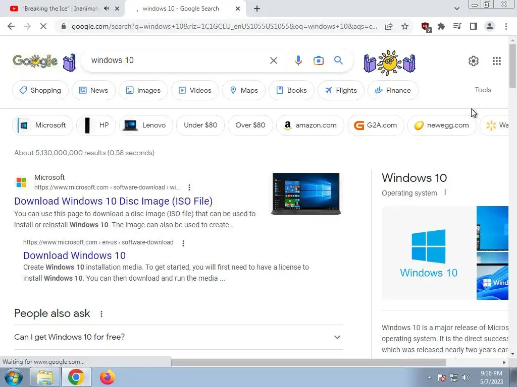Share this page via the address bar share icon
The width and height of the screenshot is (517, 387).
pos(389,26)
